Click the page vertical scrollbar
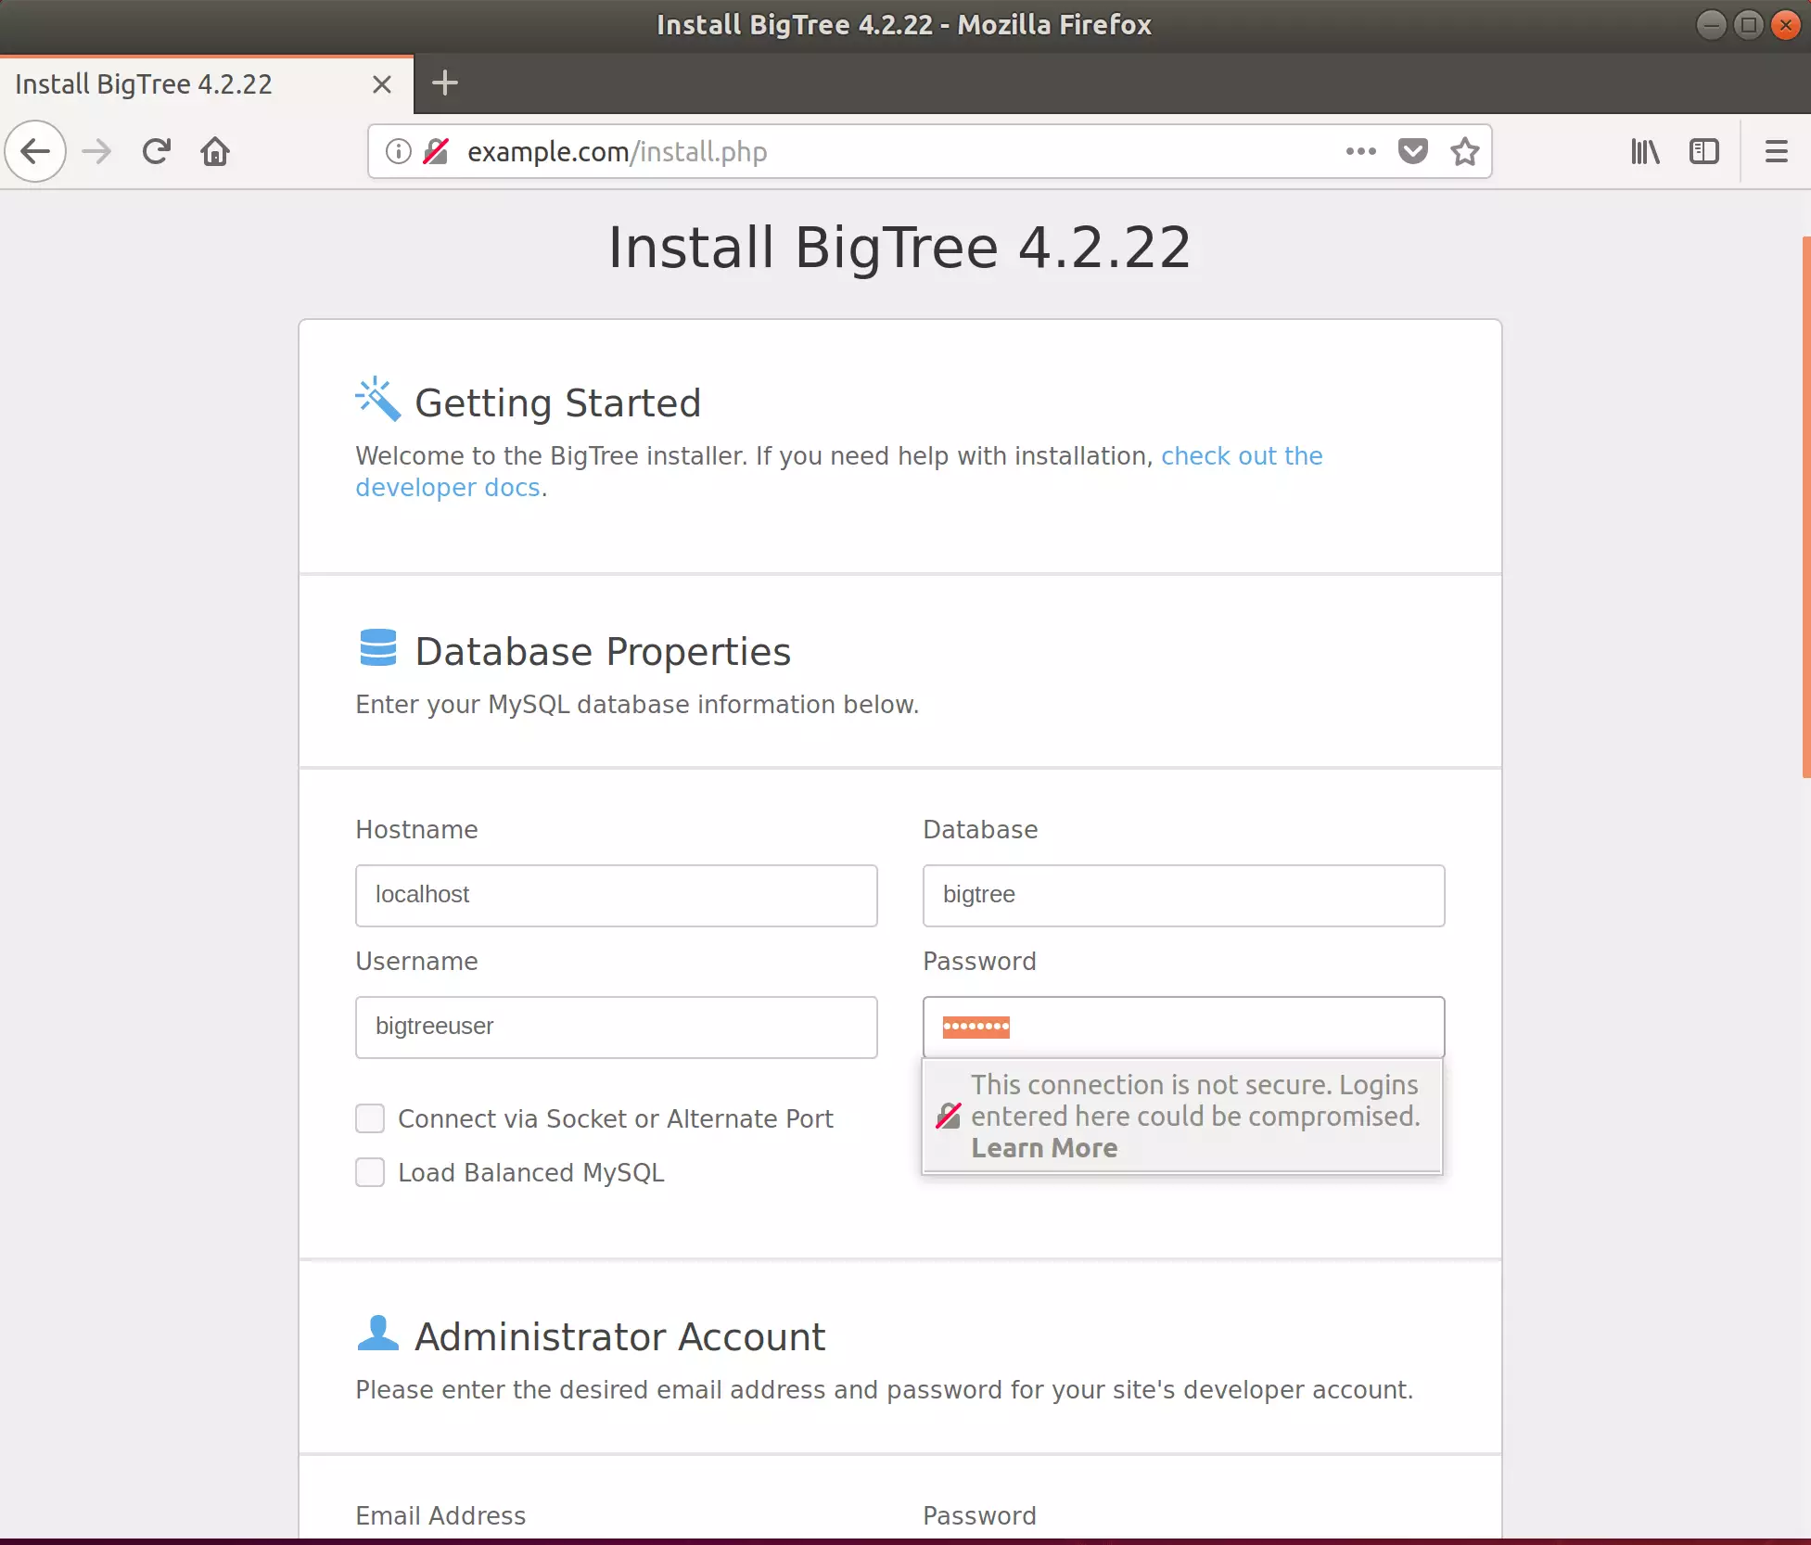The height and width of the screenshot is (1545, 1811). click(x=1805, y=507)
